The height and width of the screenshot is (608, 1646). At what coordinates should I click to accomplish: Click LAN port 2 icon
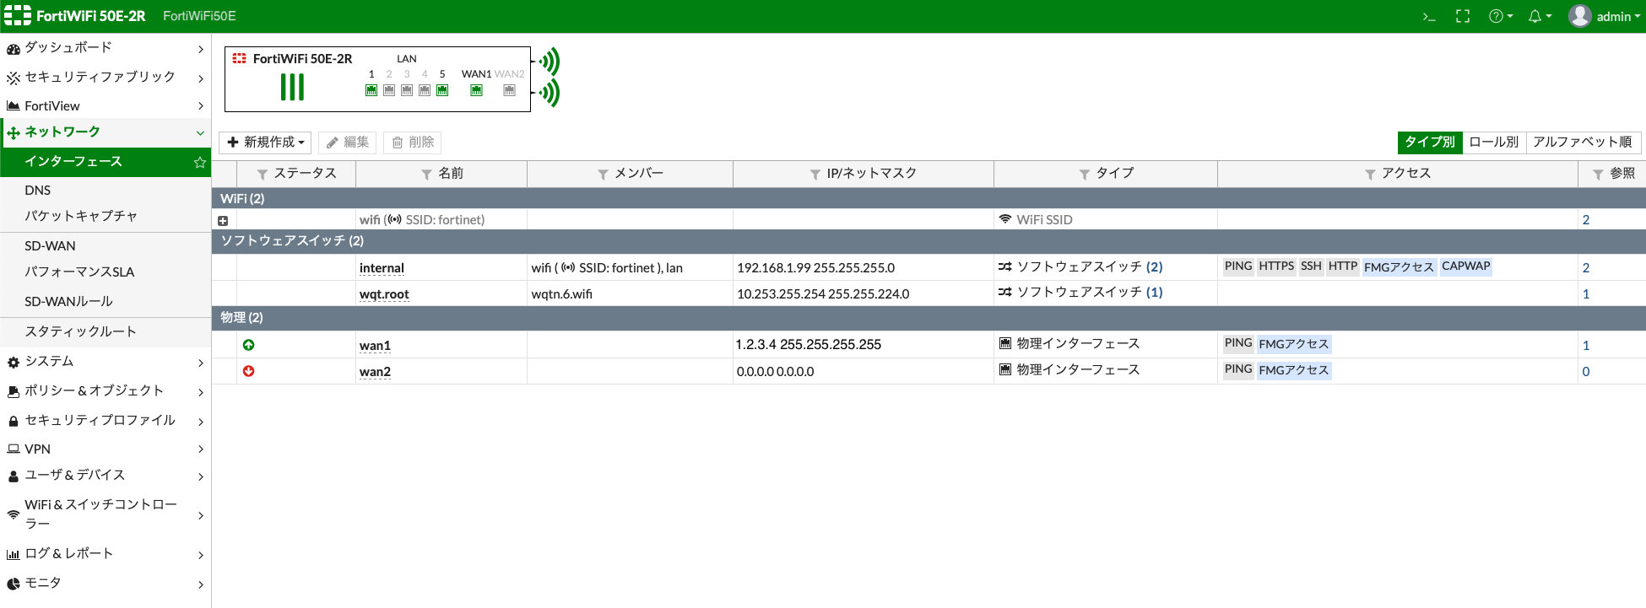tap(389, 90)
